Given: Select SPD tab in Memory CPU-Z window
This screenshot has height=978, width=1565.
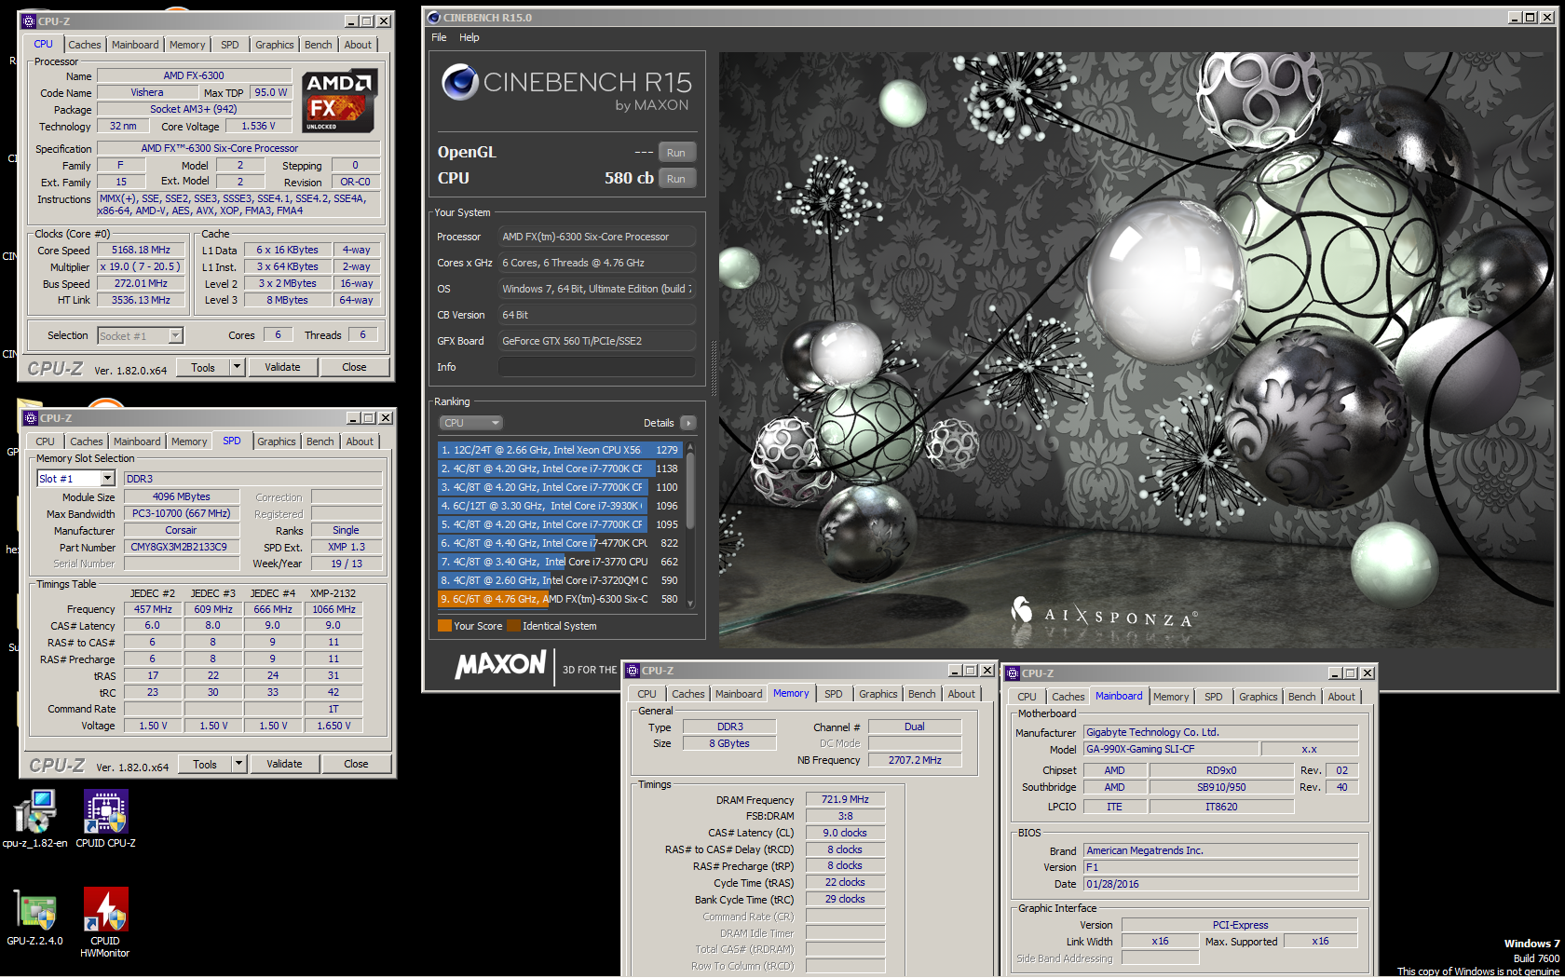Looking at the screenshot, I should point(834,694).
